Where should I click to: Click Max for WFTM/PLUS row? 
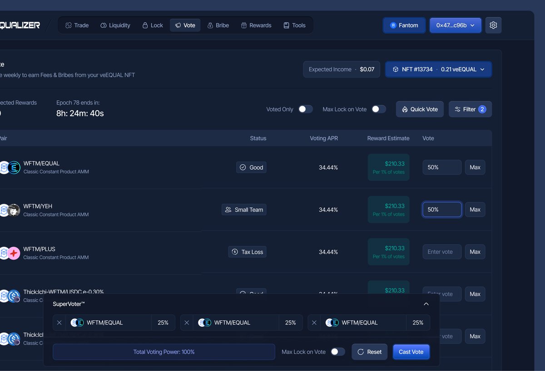coord(475,252)
